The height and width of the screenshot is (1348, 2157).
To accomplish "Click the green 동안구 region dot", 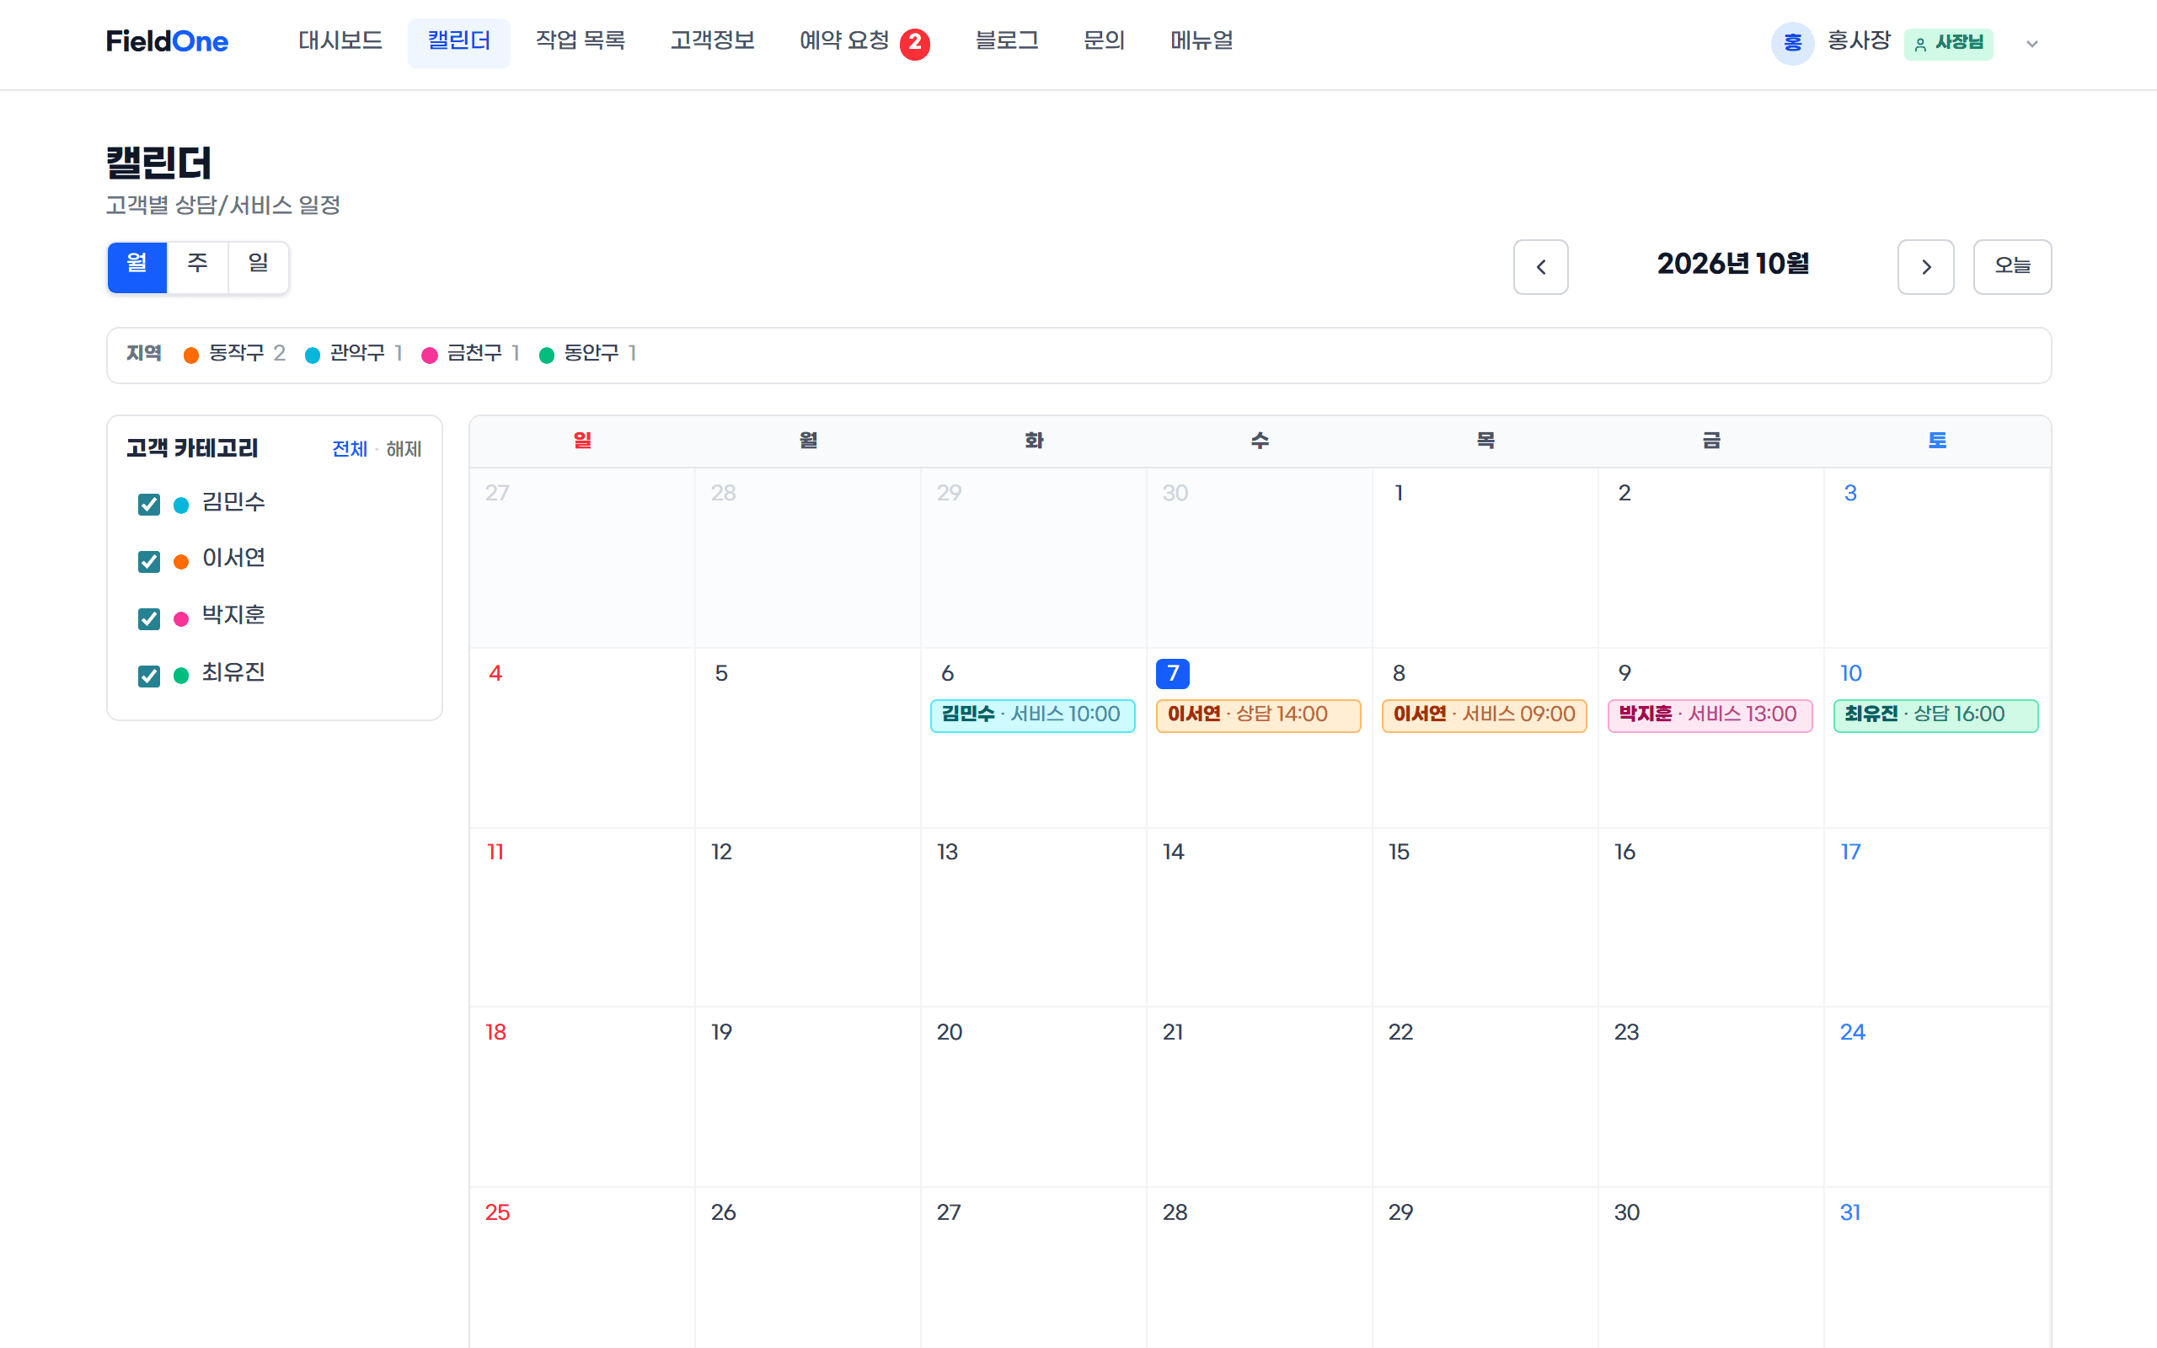I will (x=546, y=355).
